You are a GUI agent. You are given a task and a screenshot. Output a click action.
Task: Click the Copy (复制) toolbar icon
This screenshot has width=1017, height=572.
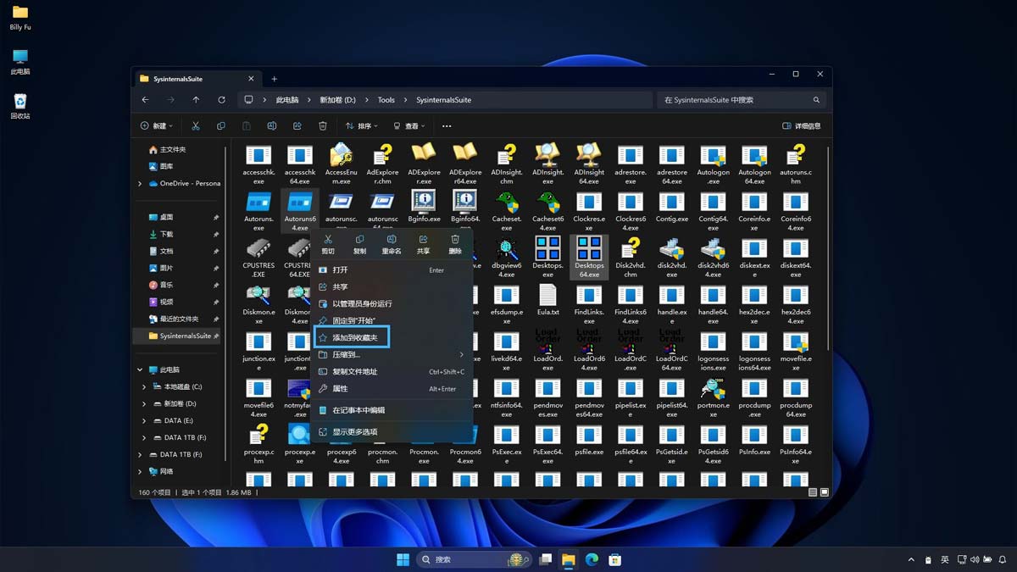point(220,125)
